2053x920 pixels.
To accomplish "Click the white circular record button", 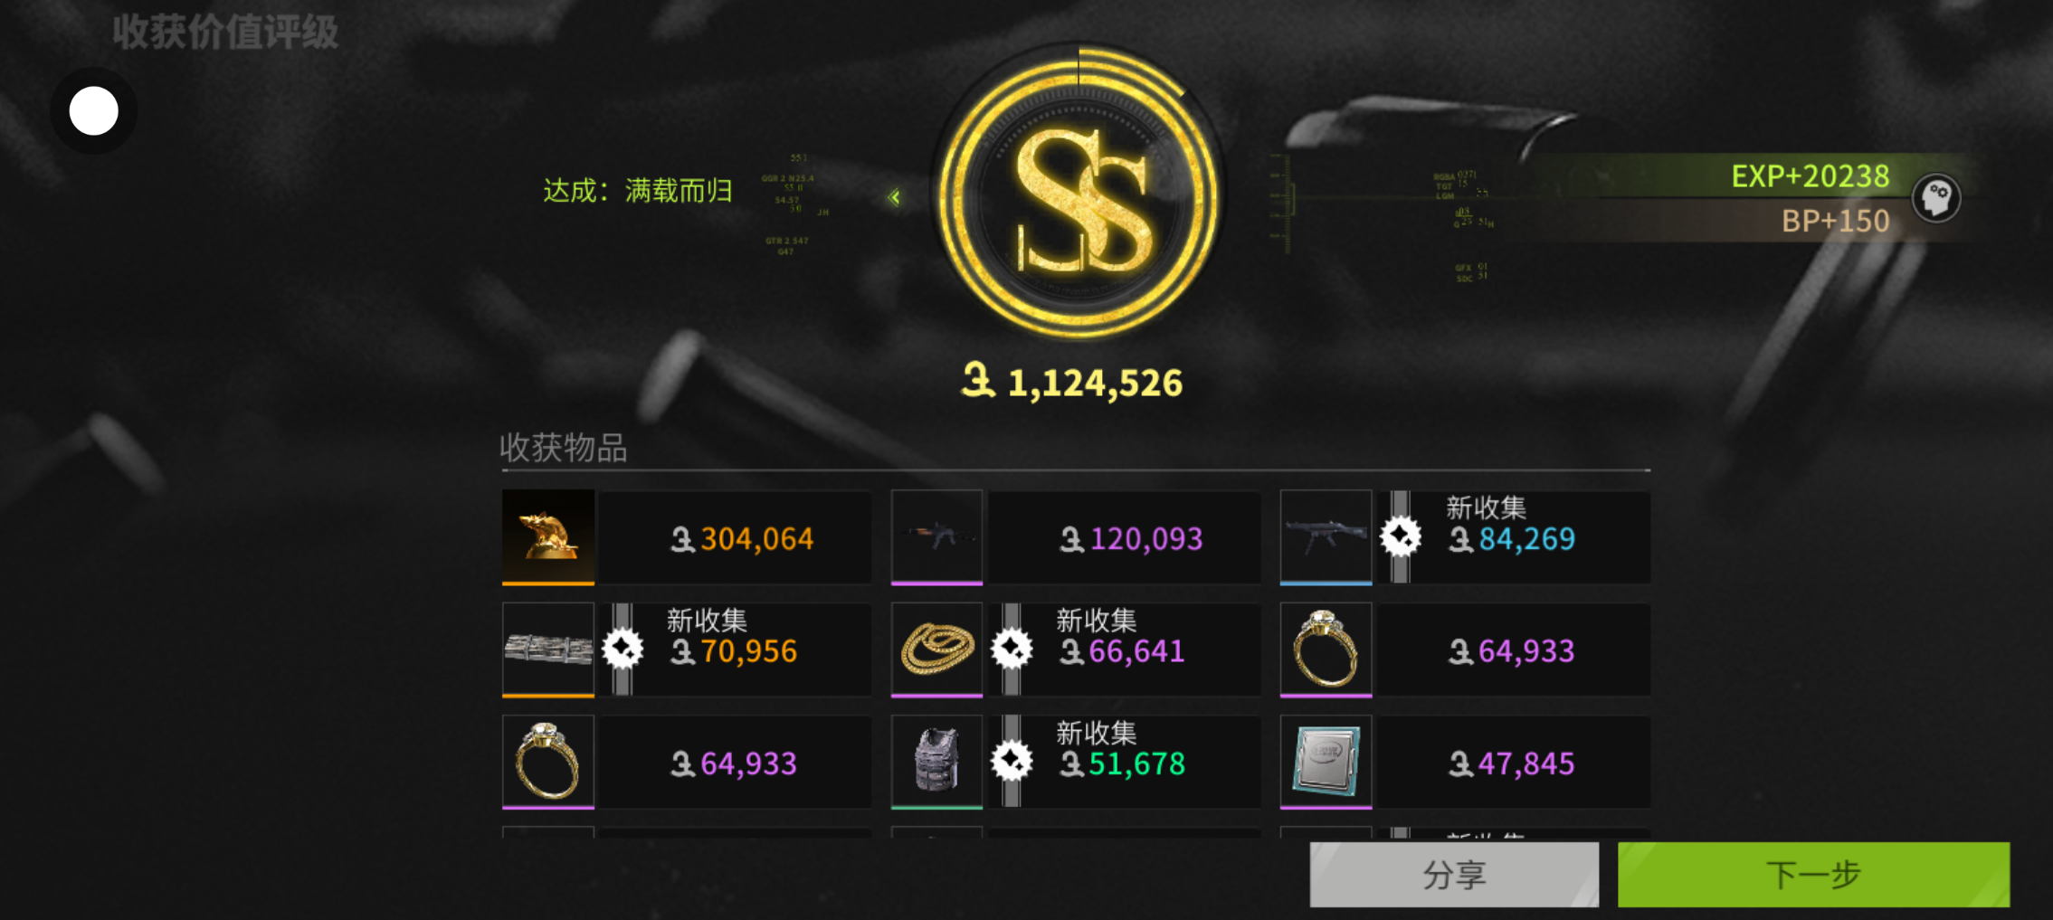I will pos(94,111).
